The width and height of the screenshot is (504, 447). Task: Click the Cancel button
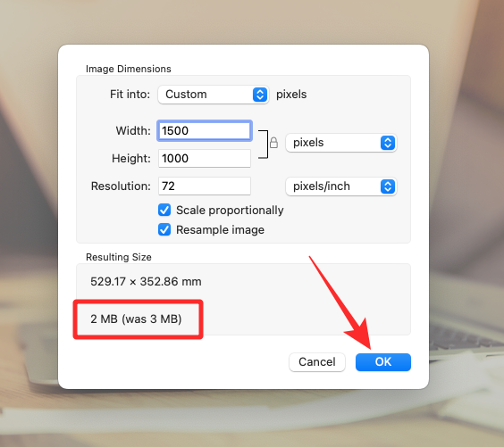pyautogui.click(x=317, y=362)
